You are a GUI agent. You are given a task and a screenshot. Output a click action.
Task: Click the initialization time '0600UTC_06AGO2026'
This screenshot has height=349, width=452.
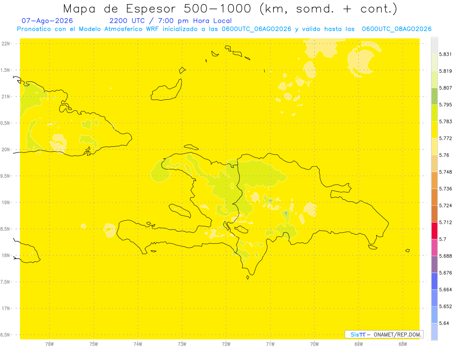pos(257,29)
